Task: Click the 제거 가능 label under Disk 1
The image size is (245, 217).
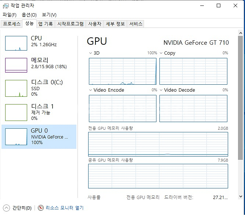Action: pos(41,113)
